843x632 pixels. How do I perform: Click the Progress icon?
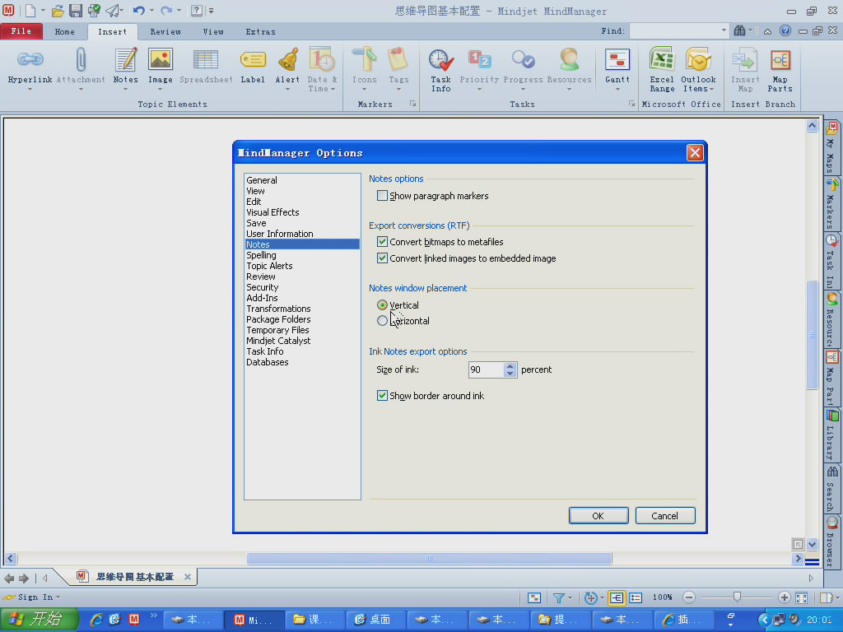tap(523, 59)
